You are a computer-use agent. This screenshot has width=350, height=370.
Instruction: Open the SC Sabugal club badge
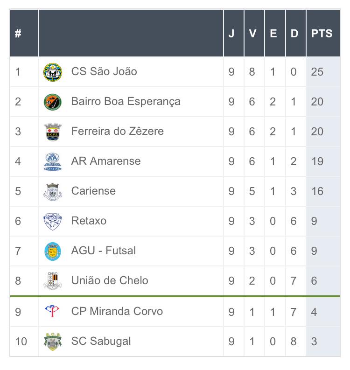(x=52, y=342)
